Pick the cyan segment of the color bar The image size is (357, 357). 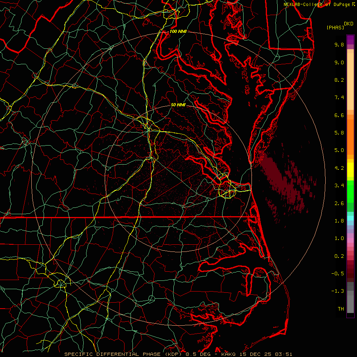(350, 218)
